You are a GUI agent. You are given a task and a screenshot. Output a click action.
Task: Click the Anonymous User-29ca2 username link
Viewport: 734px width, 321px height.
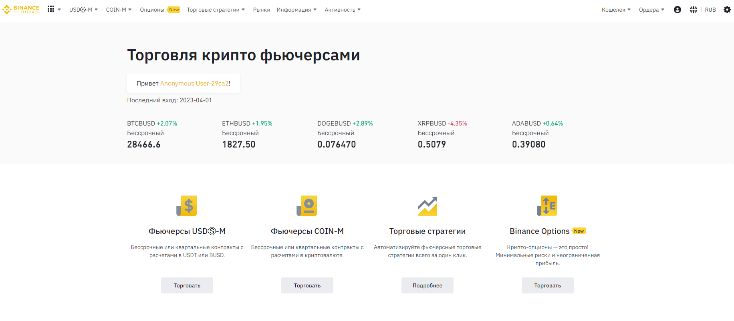tap(194, 84)
